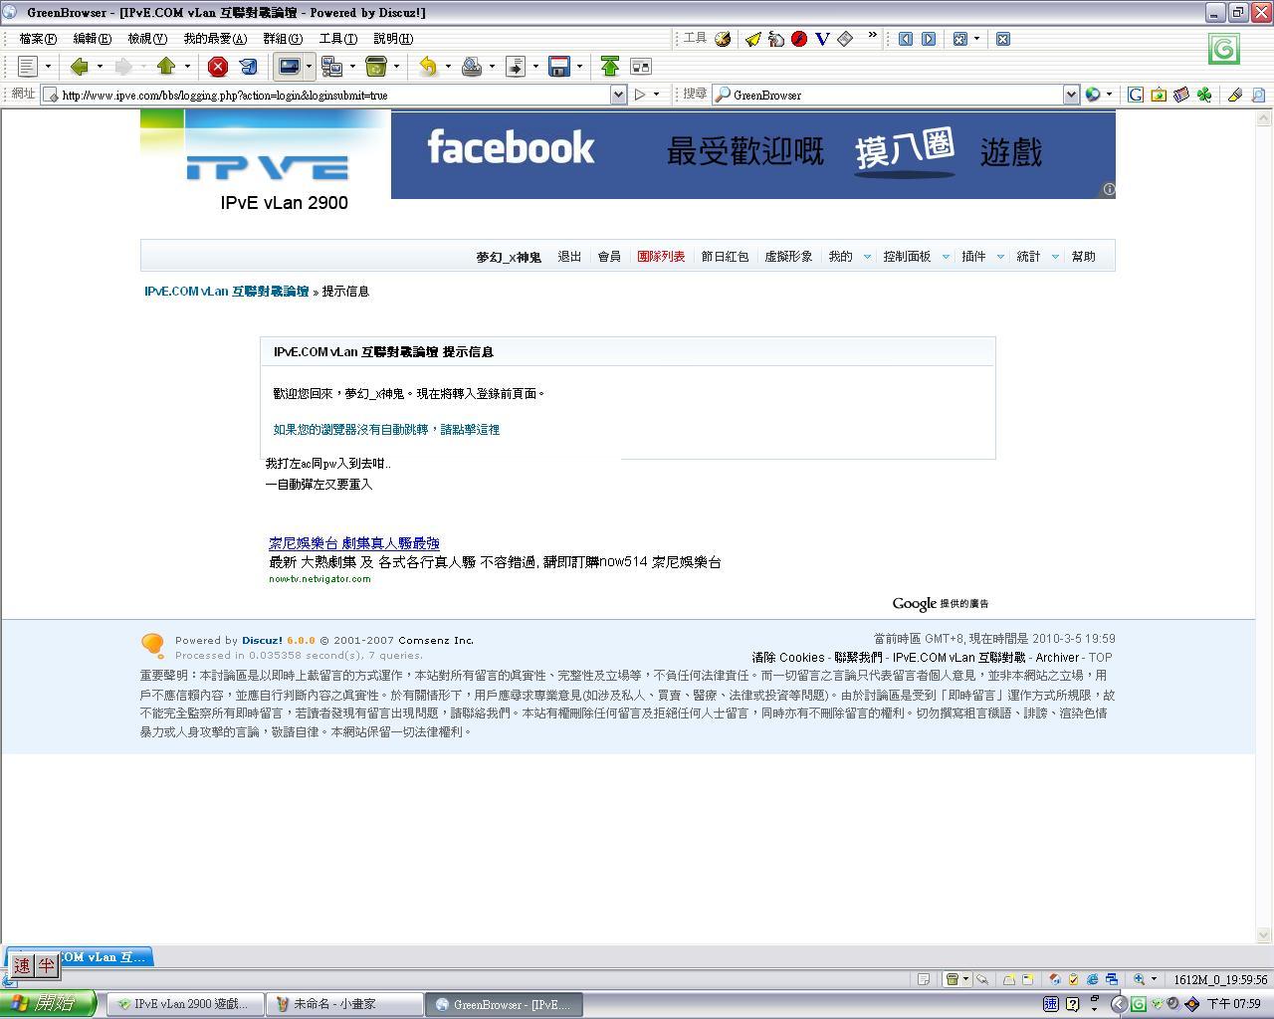Click the Start button on taskbar
This screenshot has width=1274, height=1019.
point(48,1004)
